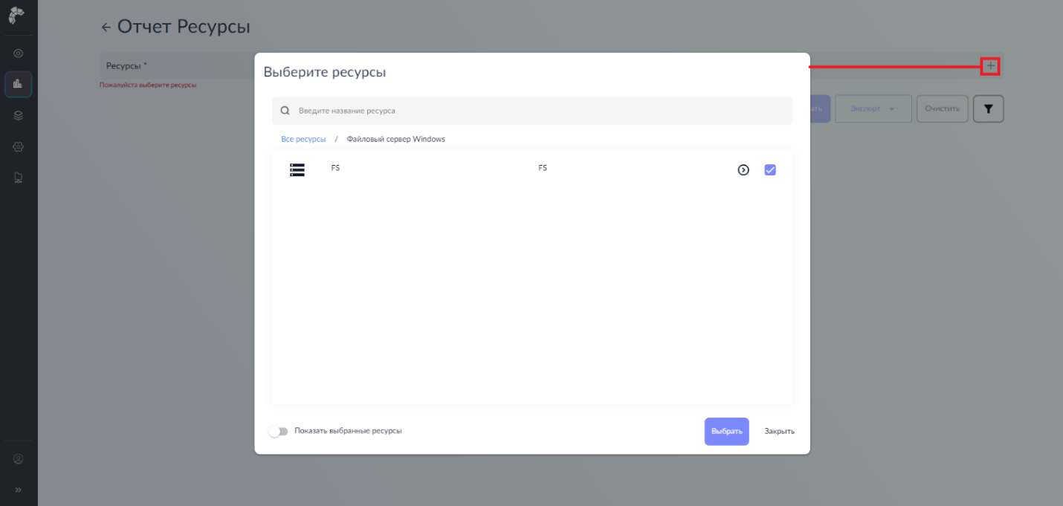Click the Файловый сервер Windows breadcrumb
The height and width of the screenshot is (506, 1063).
[x=395, y=139]
